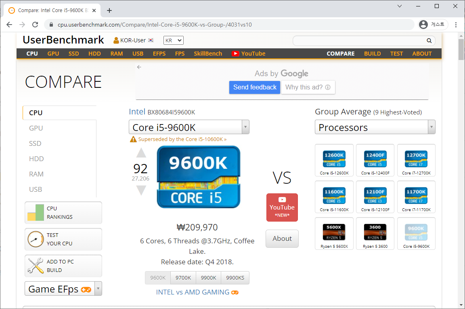Open the GPU nav menu item
The image size is (465, 309).
pos(53,54)
